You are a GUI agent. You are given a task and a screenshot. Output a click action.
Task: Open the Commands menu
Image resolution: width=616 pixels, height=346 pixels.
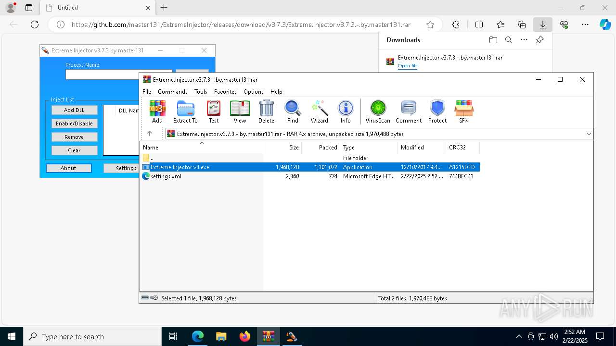(x=173, y=91)
